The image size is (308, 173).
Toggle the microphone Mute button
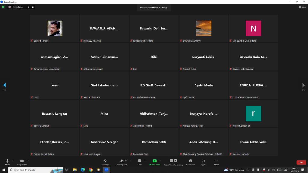click(x=8, y=162)
